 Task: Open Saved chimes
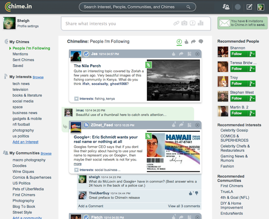pos(18,66)
